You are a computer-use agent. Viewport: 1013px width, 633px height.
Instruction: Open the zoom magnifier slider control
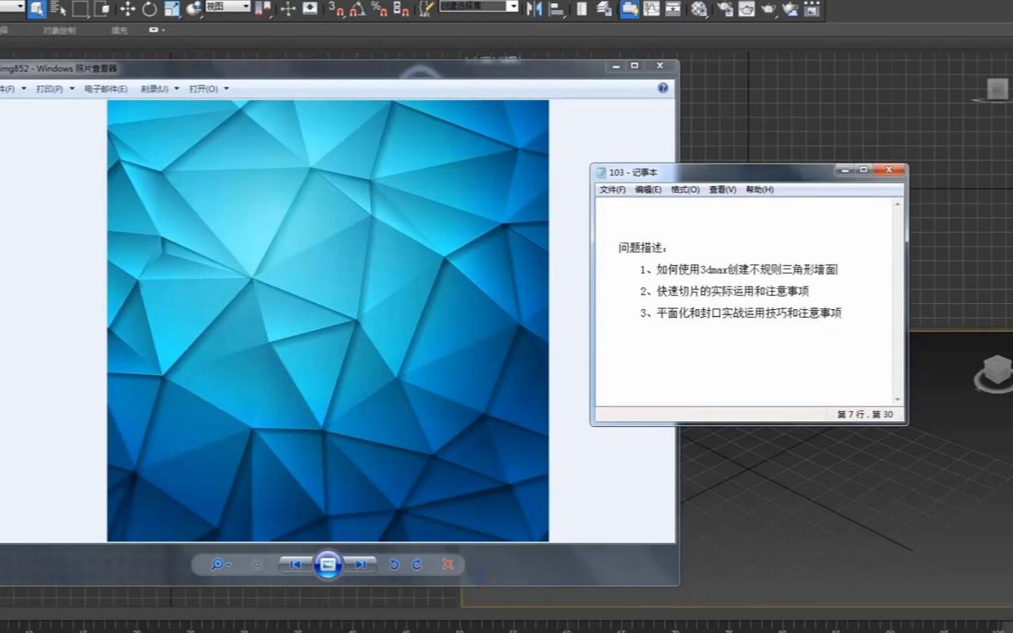219,565
